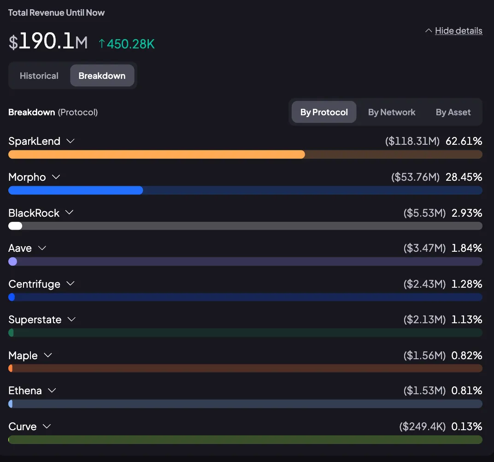Expand the Aave row chevron
The width and height of the screenshot is (494, 462).
tap(42, 248)
